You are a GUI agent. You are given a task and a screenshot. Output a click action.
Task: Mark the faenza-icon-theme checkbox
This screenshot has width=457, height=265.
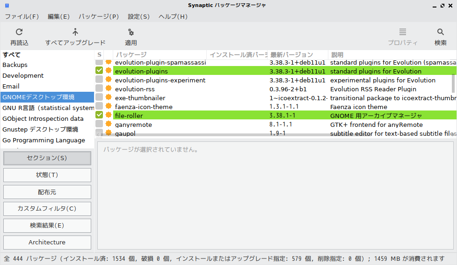pyautogui.click(x=99, y=106)
